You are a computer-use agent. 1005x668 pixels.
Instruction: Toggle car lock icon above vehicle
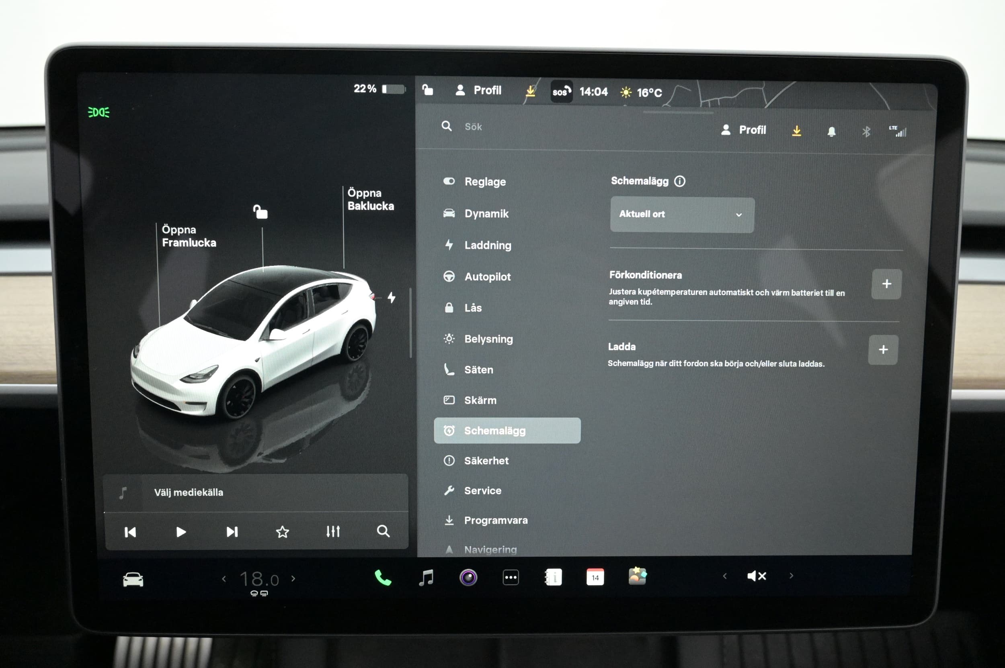260,212
